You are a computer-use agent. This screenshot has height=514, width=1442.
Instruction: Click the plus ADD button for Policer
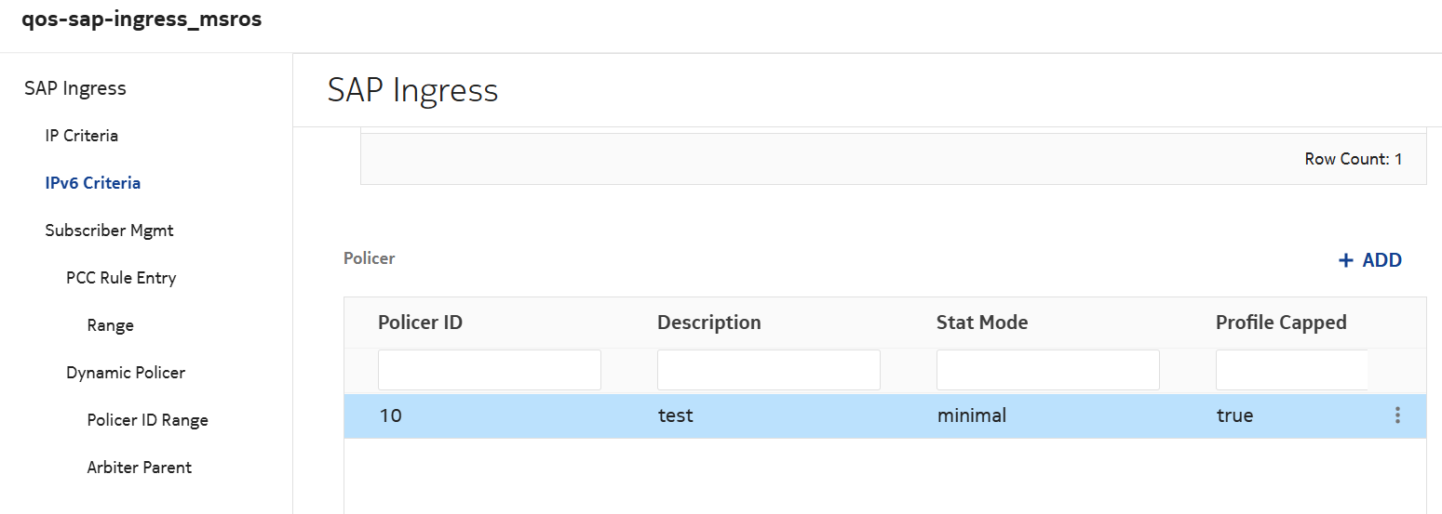click(x=1369, y=260)
